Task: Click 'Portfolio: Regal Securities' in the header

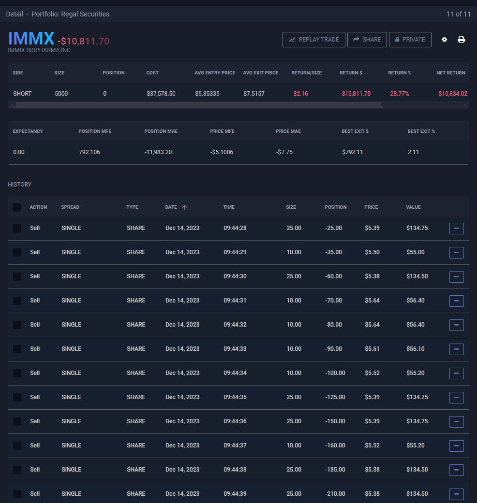Action: pos(70,14)
